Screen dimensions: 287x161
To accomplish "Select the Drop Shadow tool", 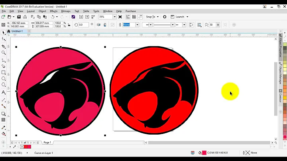I will [3, 114].
